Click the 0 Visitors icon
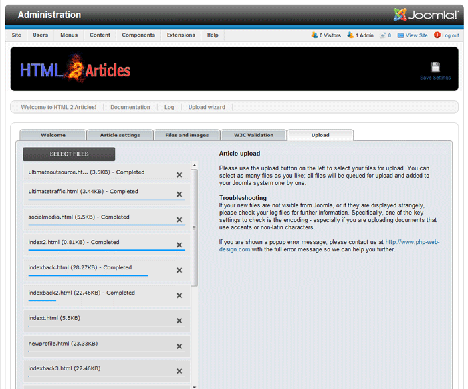This screenshot has height=389, width=468. [x=314, y=35]
